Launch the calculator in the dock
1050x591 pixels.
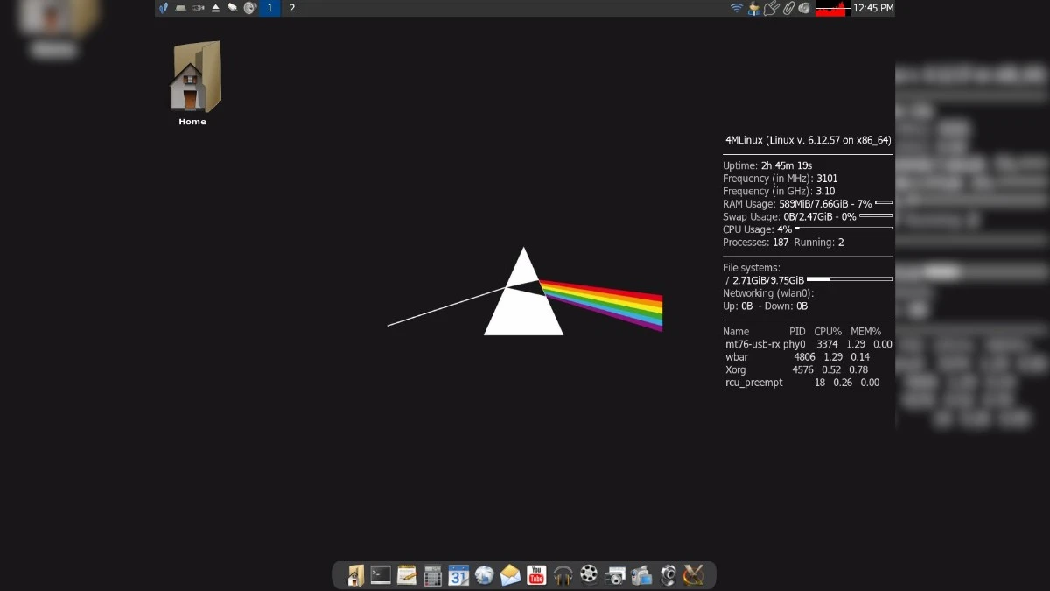(x=432, y=575)
